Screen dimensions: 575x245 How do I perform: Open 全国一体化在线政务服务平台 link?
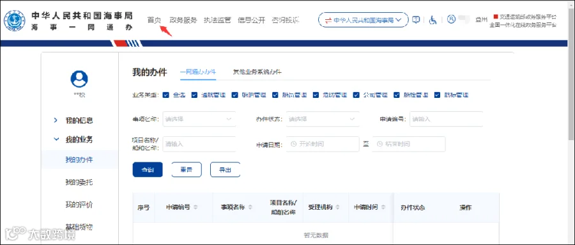click(523, 25)
